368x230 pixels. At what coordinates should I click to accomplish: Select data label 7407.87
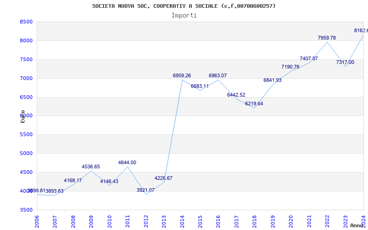pos(309,58)
